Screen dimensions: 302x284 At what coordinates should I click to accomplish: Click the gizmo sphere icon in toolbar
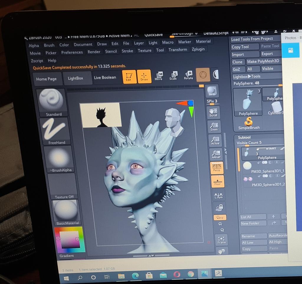pyautogui.click(x=203, y=74)
